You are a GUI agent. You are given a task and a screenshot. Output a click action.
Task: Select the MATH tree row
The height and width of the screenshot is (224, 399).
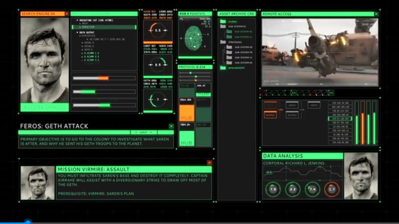[x=84, y=23]
